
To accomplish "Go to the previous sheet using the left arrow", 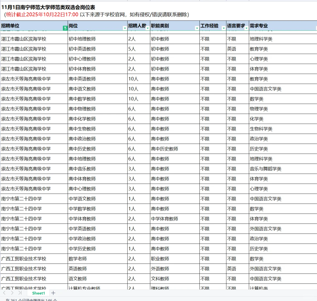I will pyautogui.click(x=4, y=293).
